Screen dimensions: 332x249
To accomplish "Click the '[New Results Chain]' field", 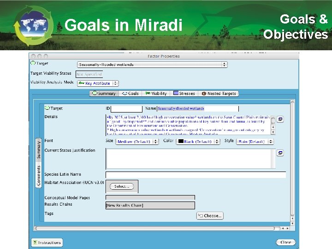I will [x=150, y=205].
